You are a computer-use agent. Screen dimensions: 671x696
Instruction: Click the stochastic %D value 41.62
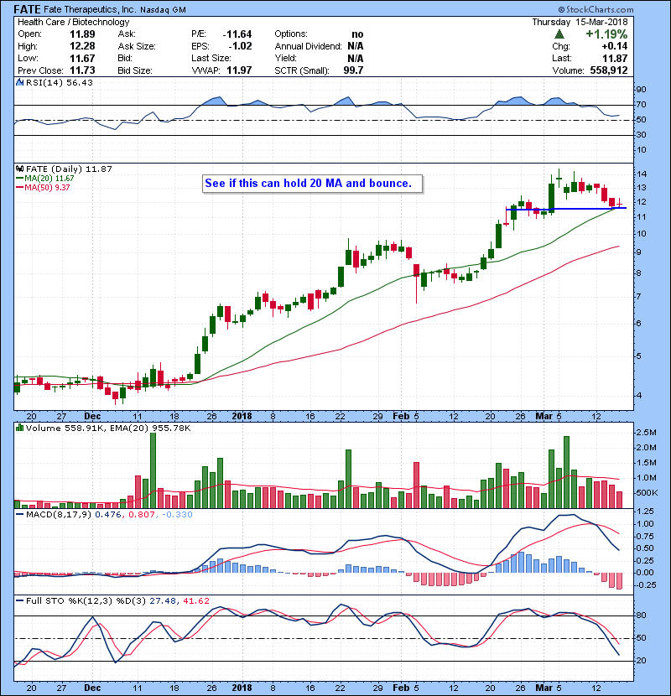[195, 601]
